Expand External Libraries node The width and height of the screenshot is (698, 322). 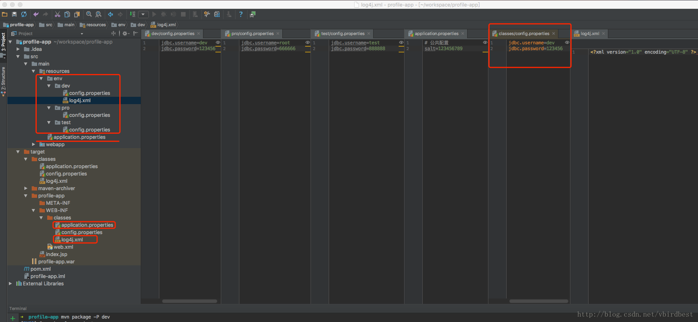pos(10,283)
